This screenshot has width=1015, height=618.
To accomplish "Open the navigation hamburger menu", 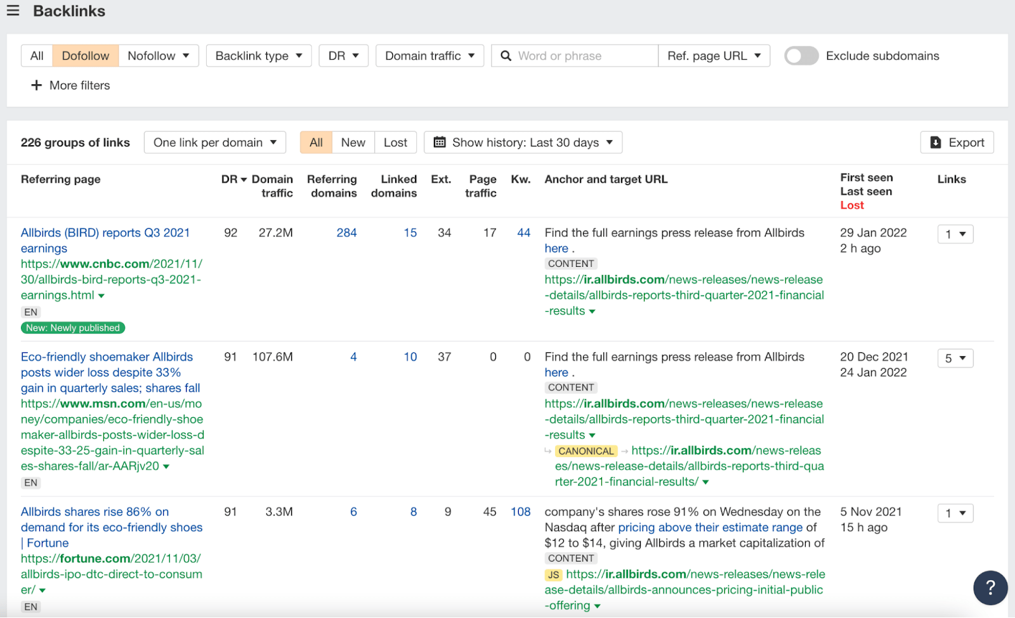I will 13,10.
